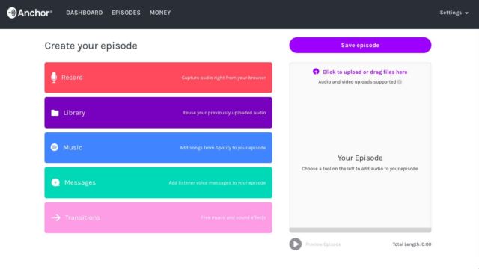Select the Transitions sound effects panel

[x=158, y=217]
